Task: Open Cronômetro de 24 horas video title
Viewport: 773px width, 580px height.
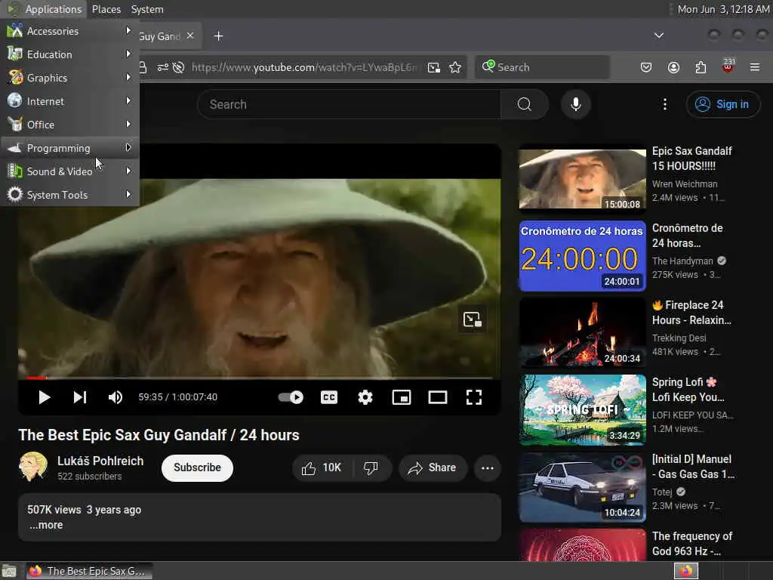Action: 687,236
